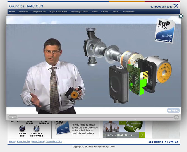Click the footer Home link
187x152 pixels.
(x=12, y=141)
